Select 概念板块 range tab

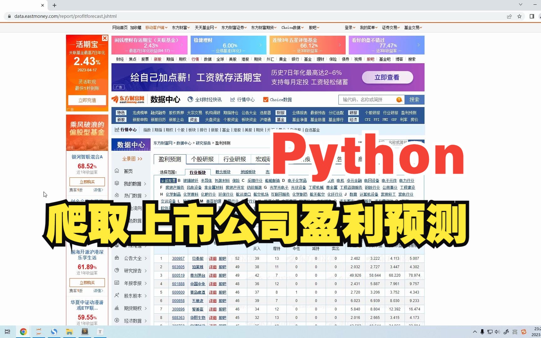pos(223,172)
